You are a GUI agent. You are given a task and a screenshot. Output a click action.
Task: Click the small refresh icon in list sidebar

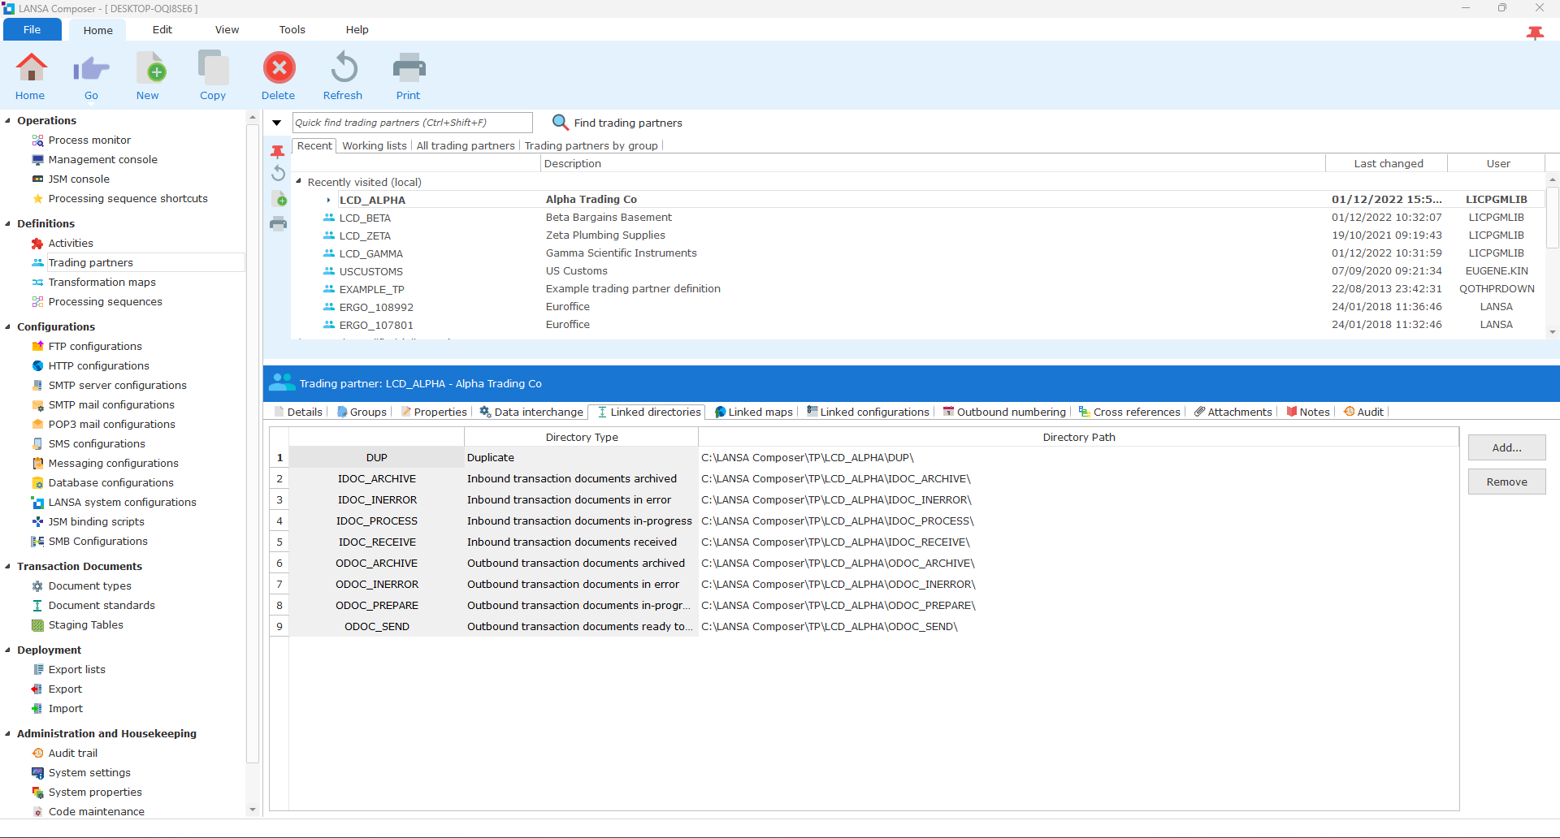[x=278, y=173]
